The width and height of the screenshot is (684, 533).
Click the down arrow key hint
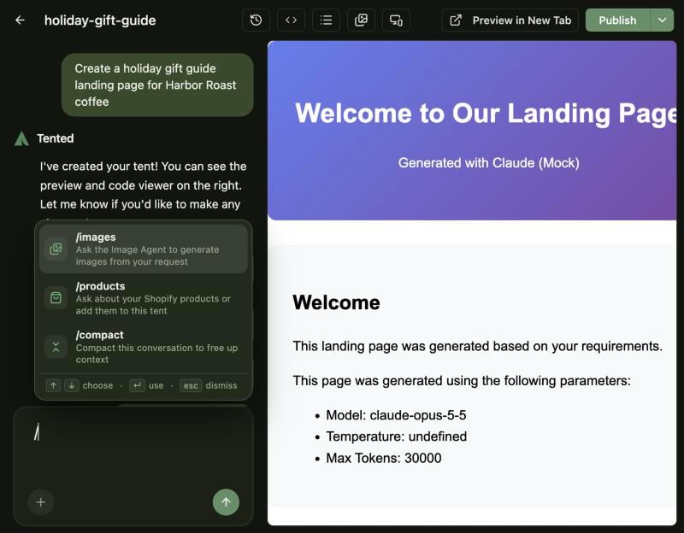pyautogui.click(x=72, y=386)
